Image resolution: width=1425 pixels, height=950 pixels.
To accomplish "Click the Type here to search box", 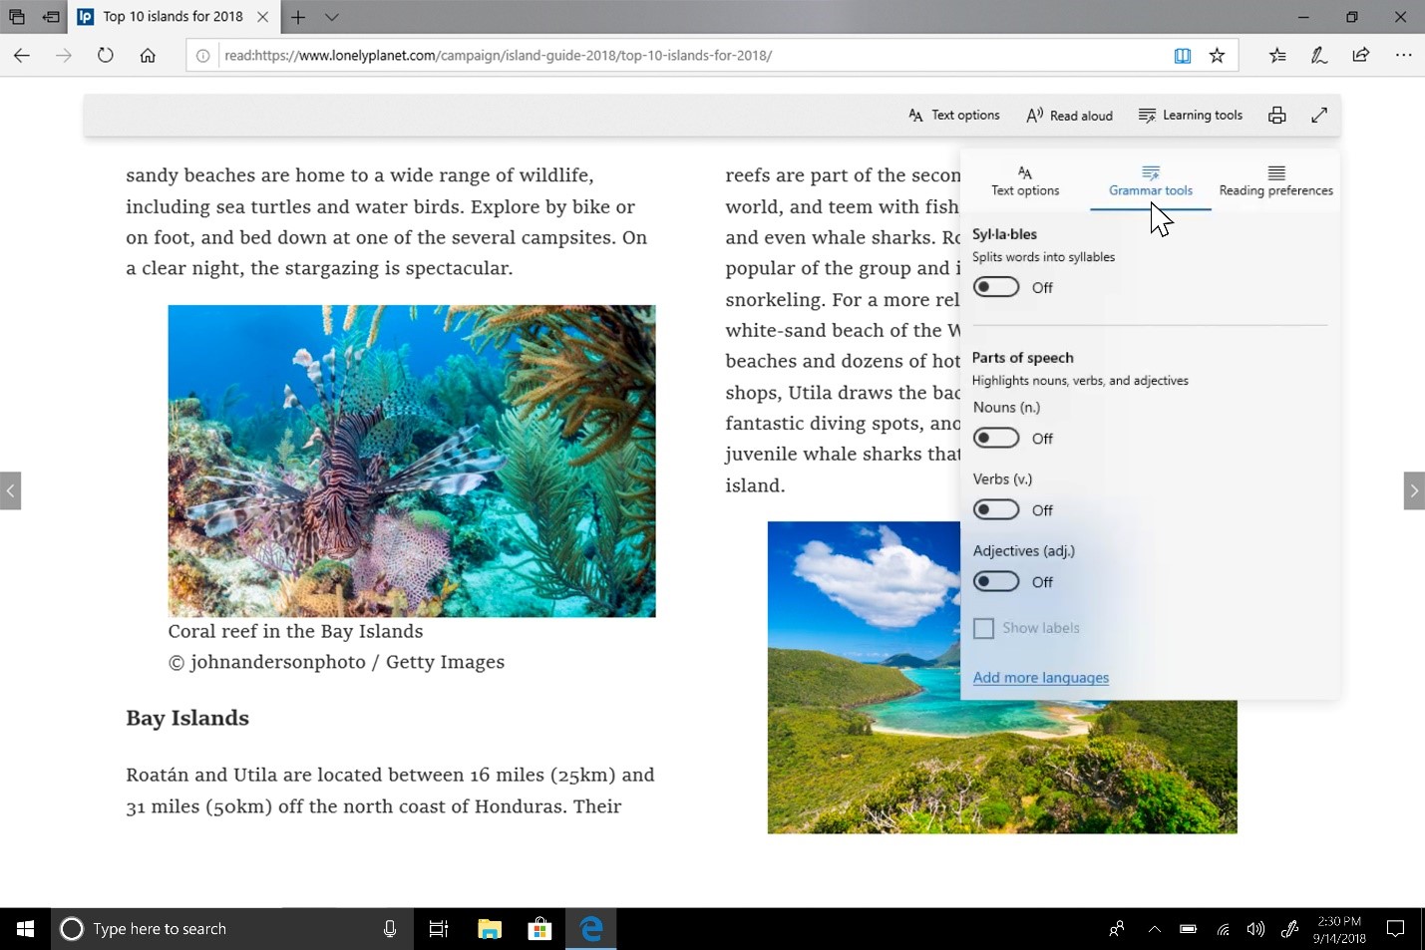I will point(231,929).
